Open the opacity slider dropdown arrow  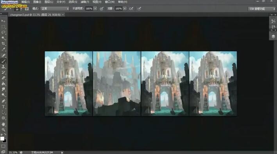95,9
